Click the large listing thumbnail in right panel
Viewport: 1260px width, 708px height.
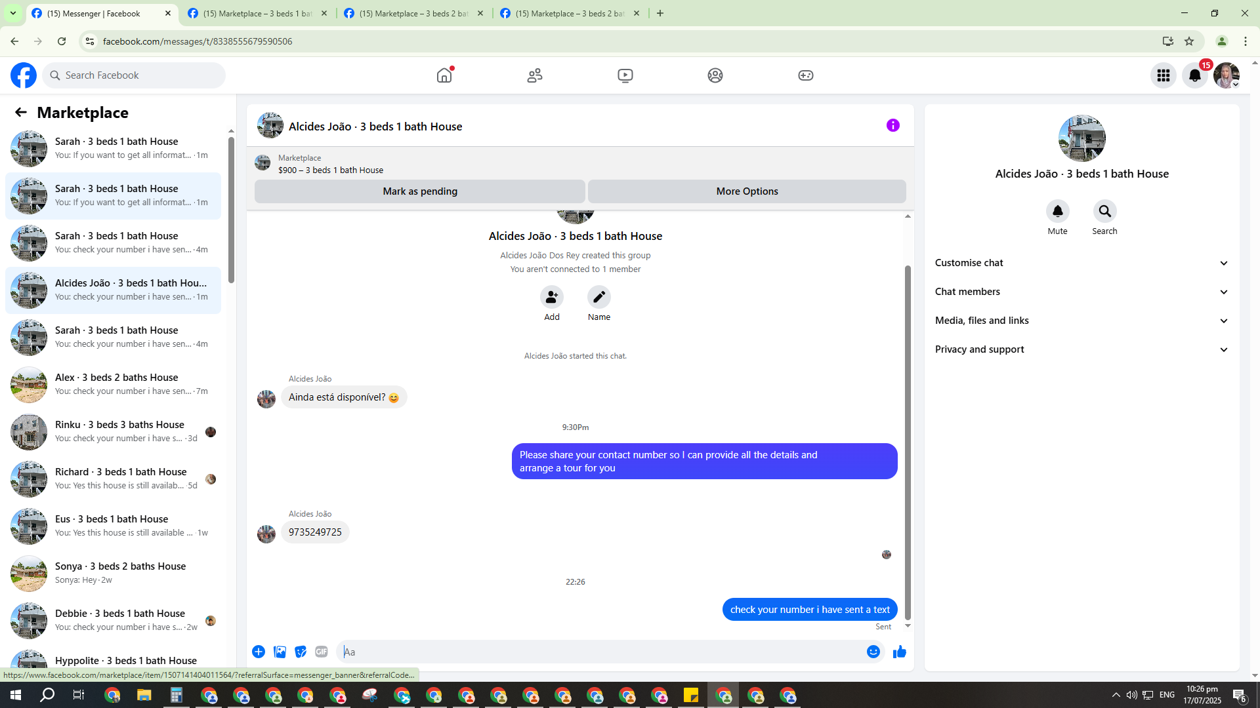(1082, 138)
